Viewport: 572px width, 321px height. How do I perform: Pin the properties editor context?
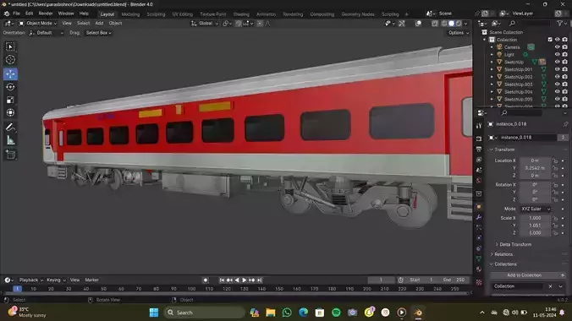point(565,124)
